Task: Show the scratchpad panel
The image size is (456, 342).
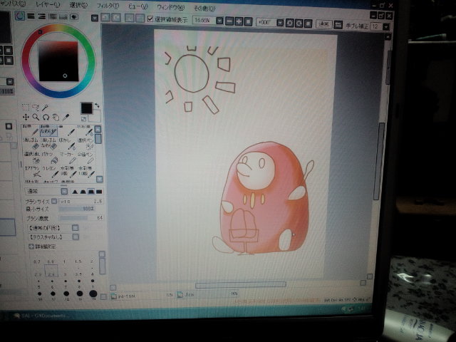Action: 74,17
